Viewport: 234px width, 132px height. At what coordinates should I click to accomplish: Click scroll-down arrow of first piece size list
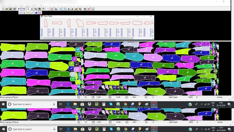tap(50, 35)
